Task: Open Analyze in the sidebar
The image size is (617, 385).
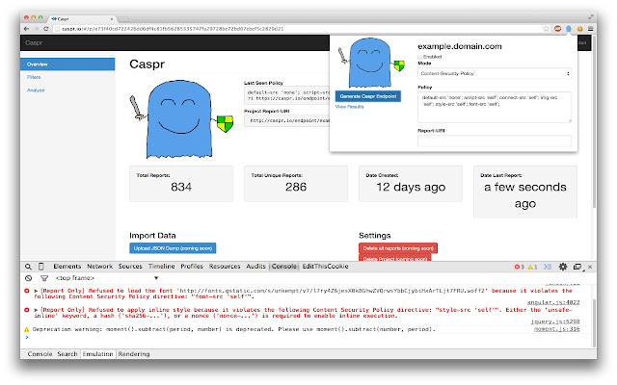Action: click(36, 90)
